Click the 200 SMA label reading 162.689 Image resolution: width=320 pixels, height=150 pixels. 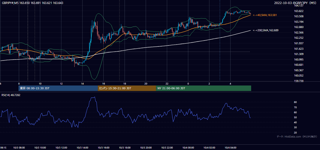265,30
